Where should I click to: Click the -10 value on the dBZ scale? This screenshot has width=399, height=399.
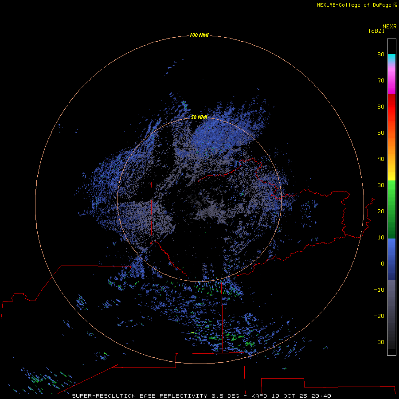click(x=379, y=290)
